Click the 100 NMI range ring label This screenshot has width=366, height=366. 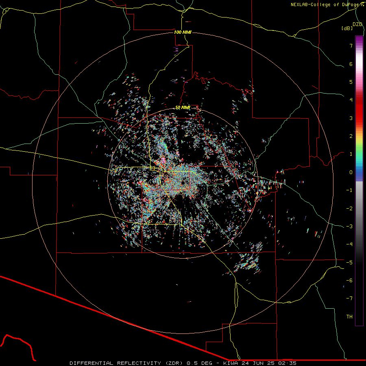(x=183, y=32)
